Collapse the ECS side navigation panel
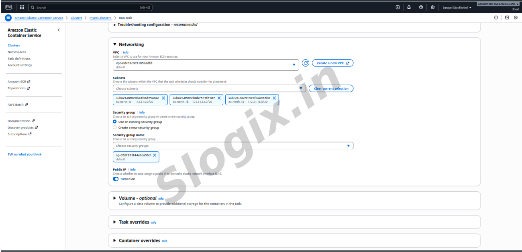This screenshot has width=522, height=252. [59, 30]
